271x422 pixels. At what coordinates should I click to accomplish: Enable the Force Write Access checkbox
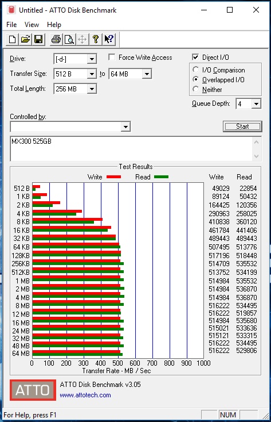tap(112, 57)
